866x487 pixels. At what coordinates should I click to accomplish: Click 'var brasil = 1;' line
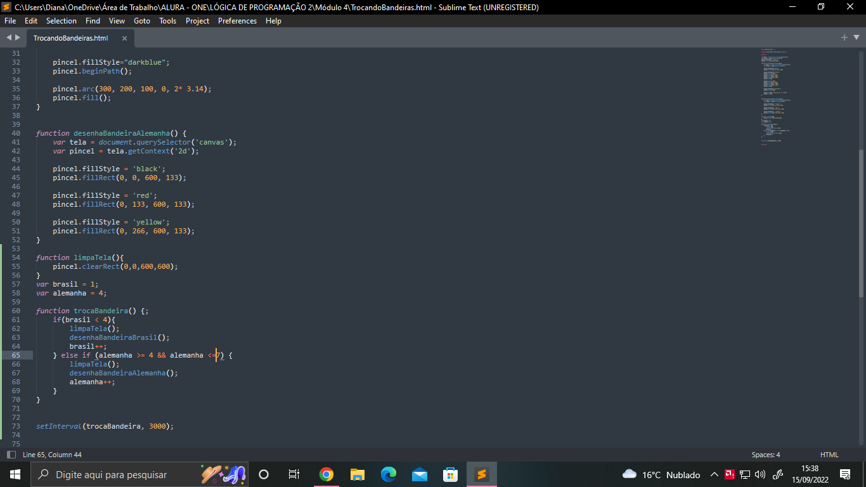(67, 284)
